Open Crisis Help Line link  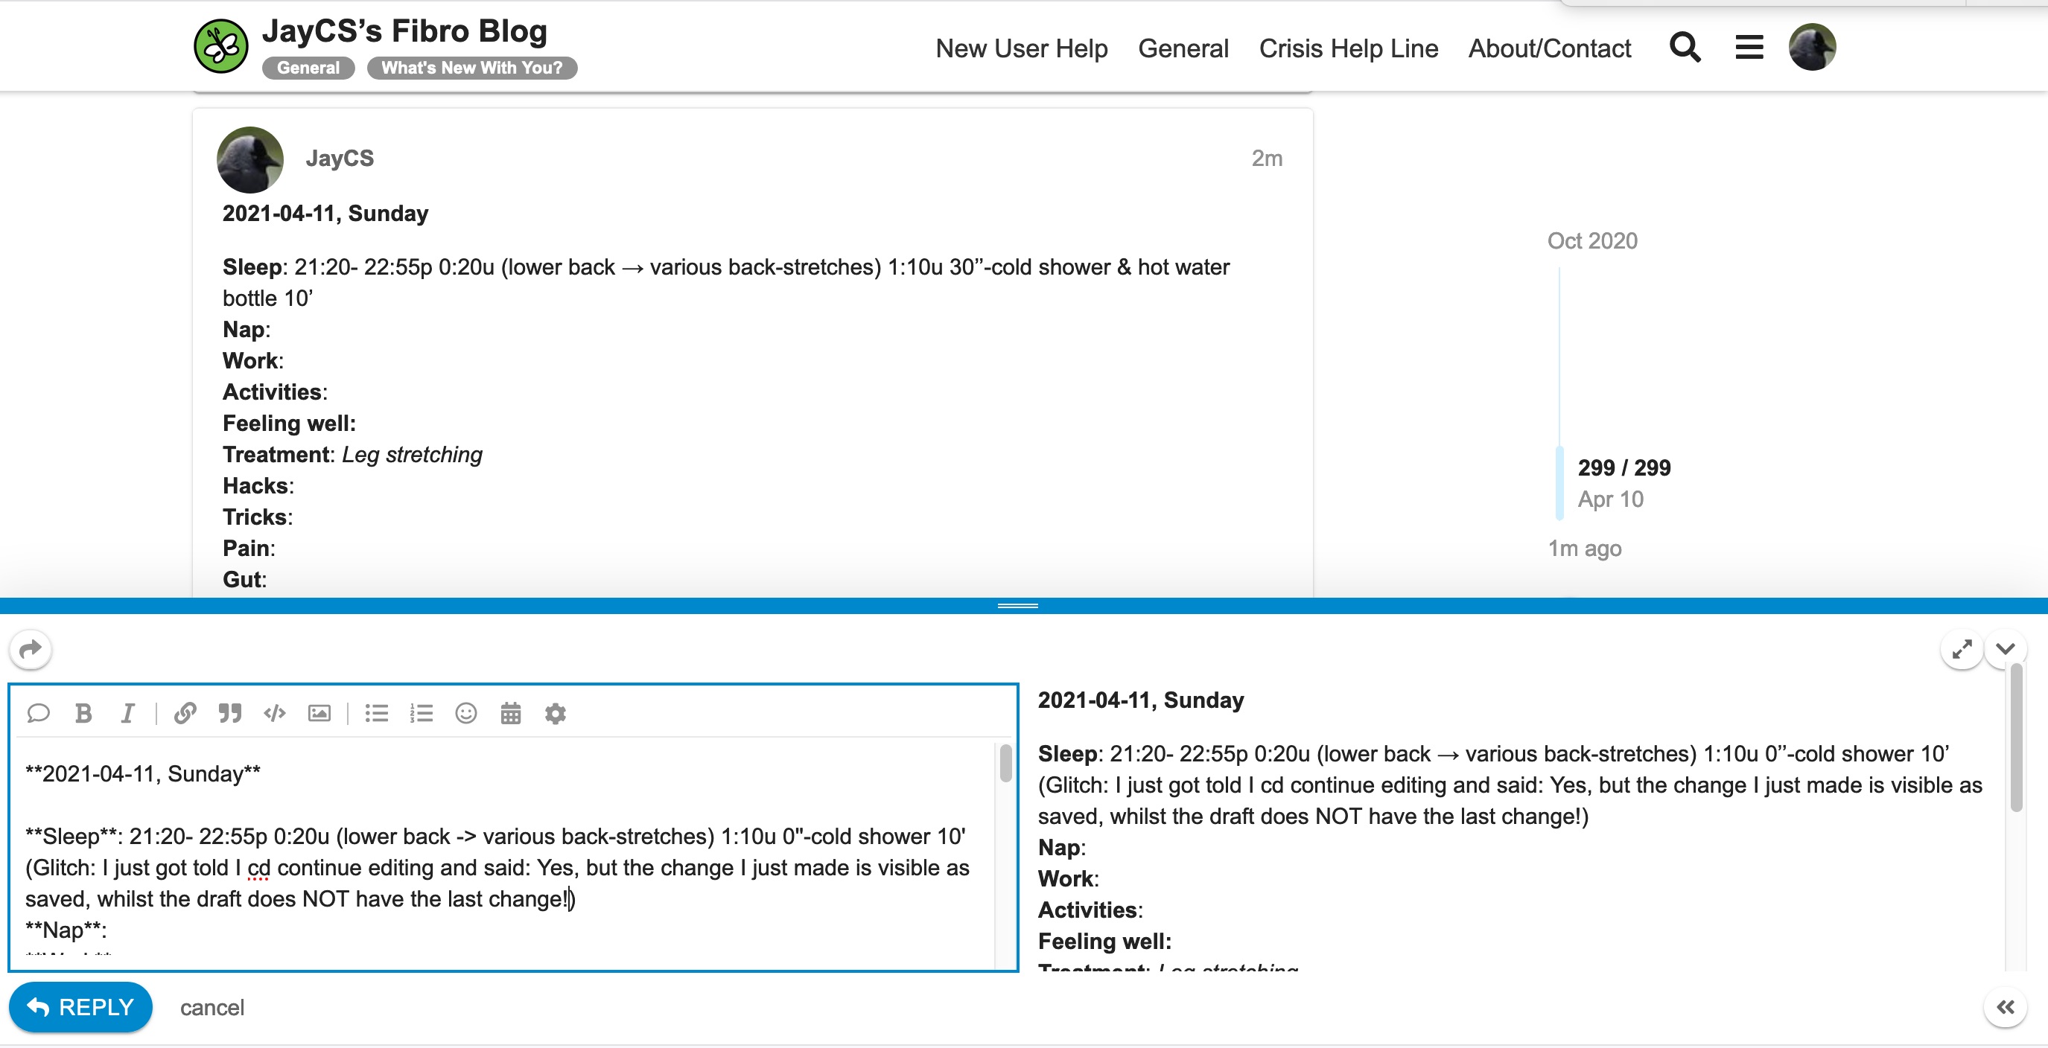click(1349, 48)
